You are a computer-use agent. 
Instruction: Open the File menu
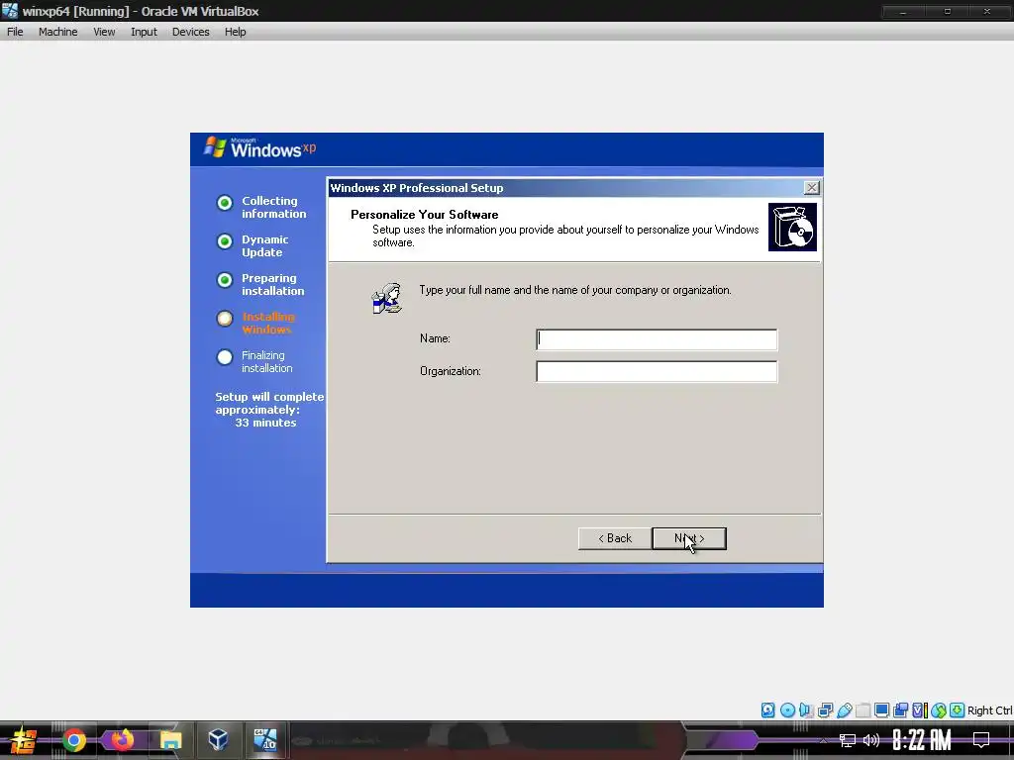[15, 32]
